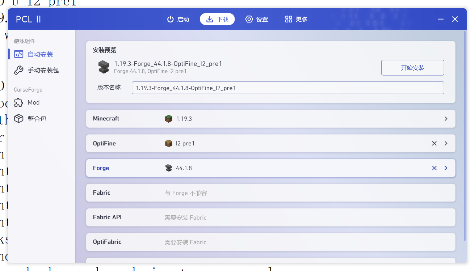Open the 整合包 modpack page
The image size is (475, 271).
[41, 118]
